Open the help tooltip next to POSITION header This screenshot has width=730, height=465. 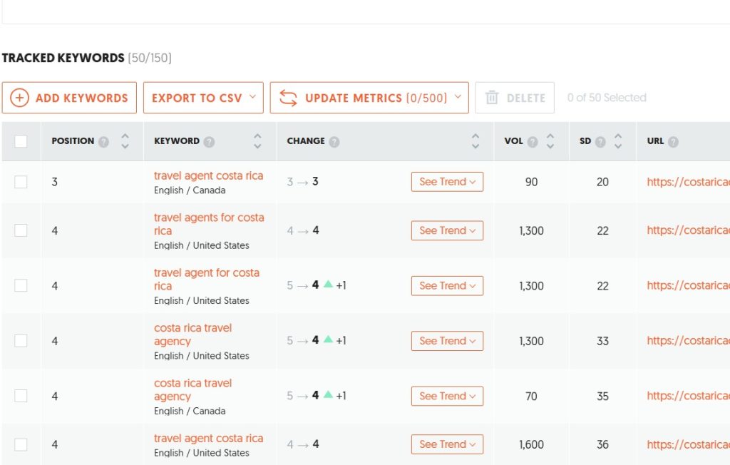pyautogui.click(x=104, y=141)
